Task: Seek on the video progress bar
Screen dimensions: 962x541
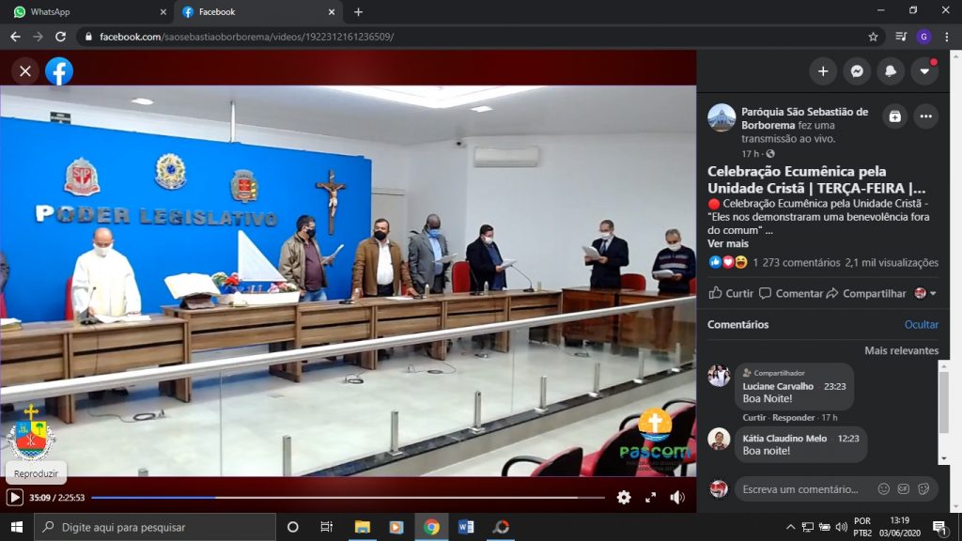Action: point(348,498)
